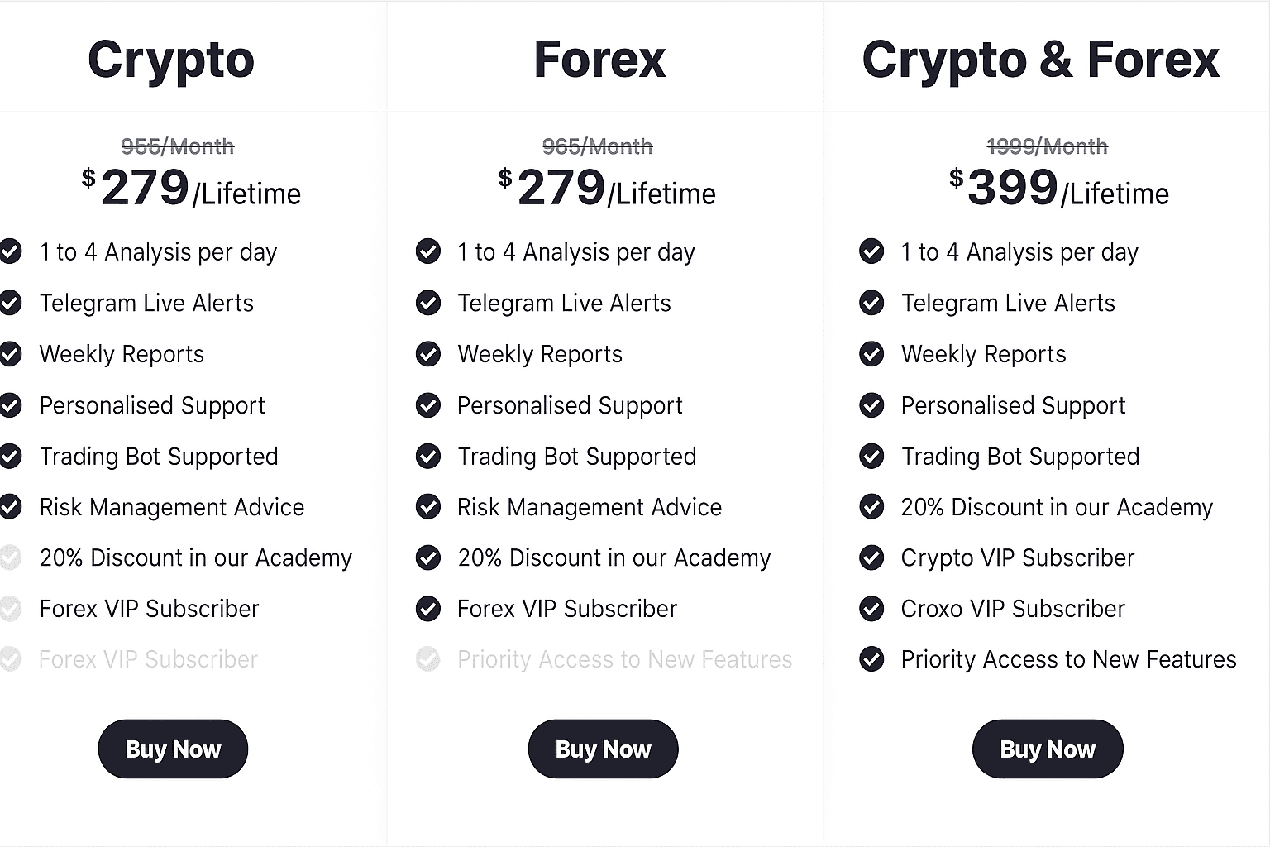Click the greyed 'Forex VIP Subscriber' text in Crypto plan
1270x847 pixels.
coord(149,659)
